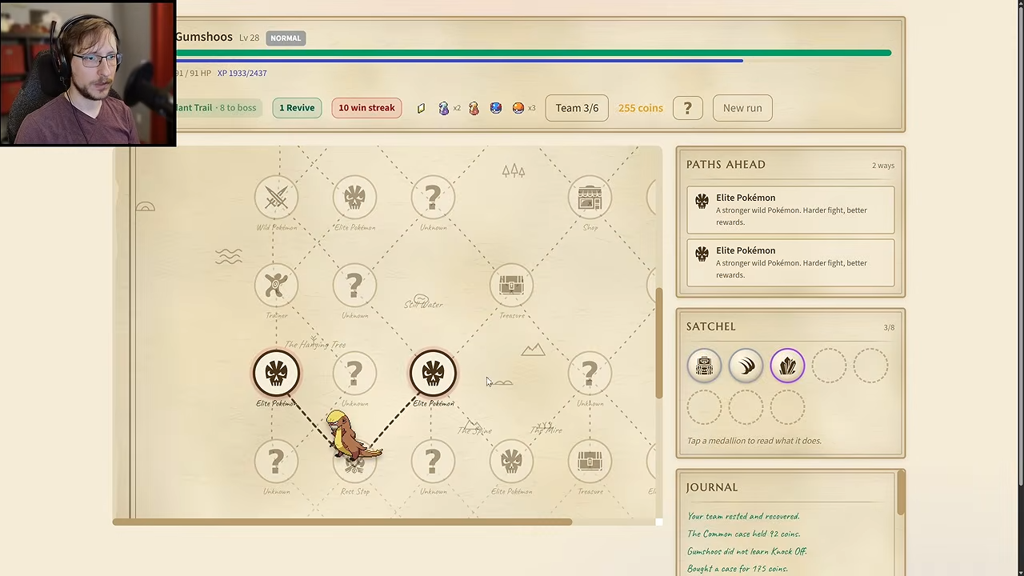Tap the backpack medallion in the Satchel
Viewport: 1024px width, 576px height.
[x=704, y=366]
